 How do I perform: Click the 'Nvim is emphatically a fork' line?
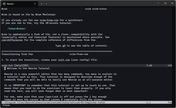coord(52,34)
